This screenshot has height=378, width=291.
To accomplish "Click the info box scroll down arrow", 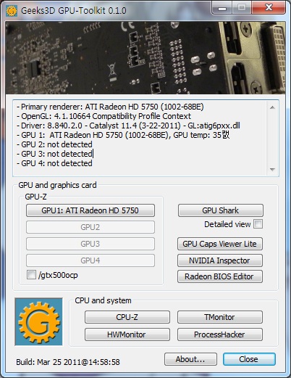I will pos(272,169).
